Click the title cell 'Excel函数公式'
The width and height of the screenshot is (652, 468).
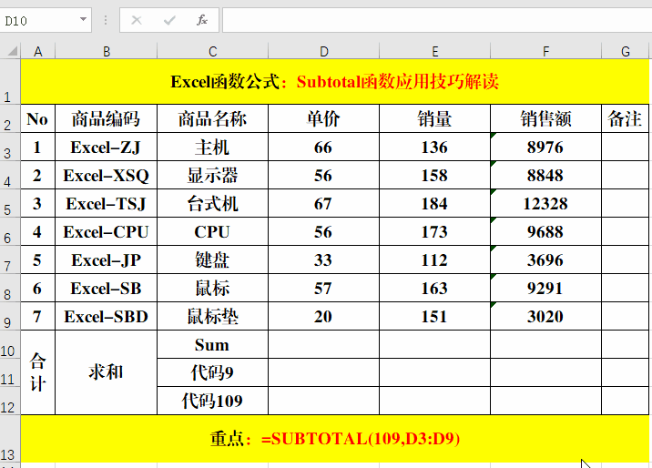tap(335, 82)
